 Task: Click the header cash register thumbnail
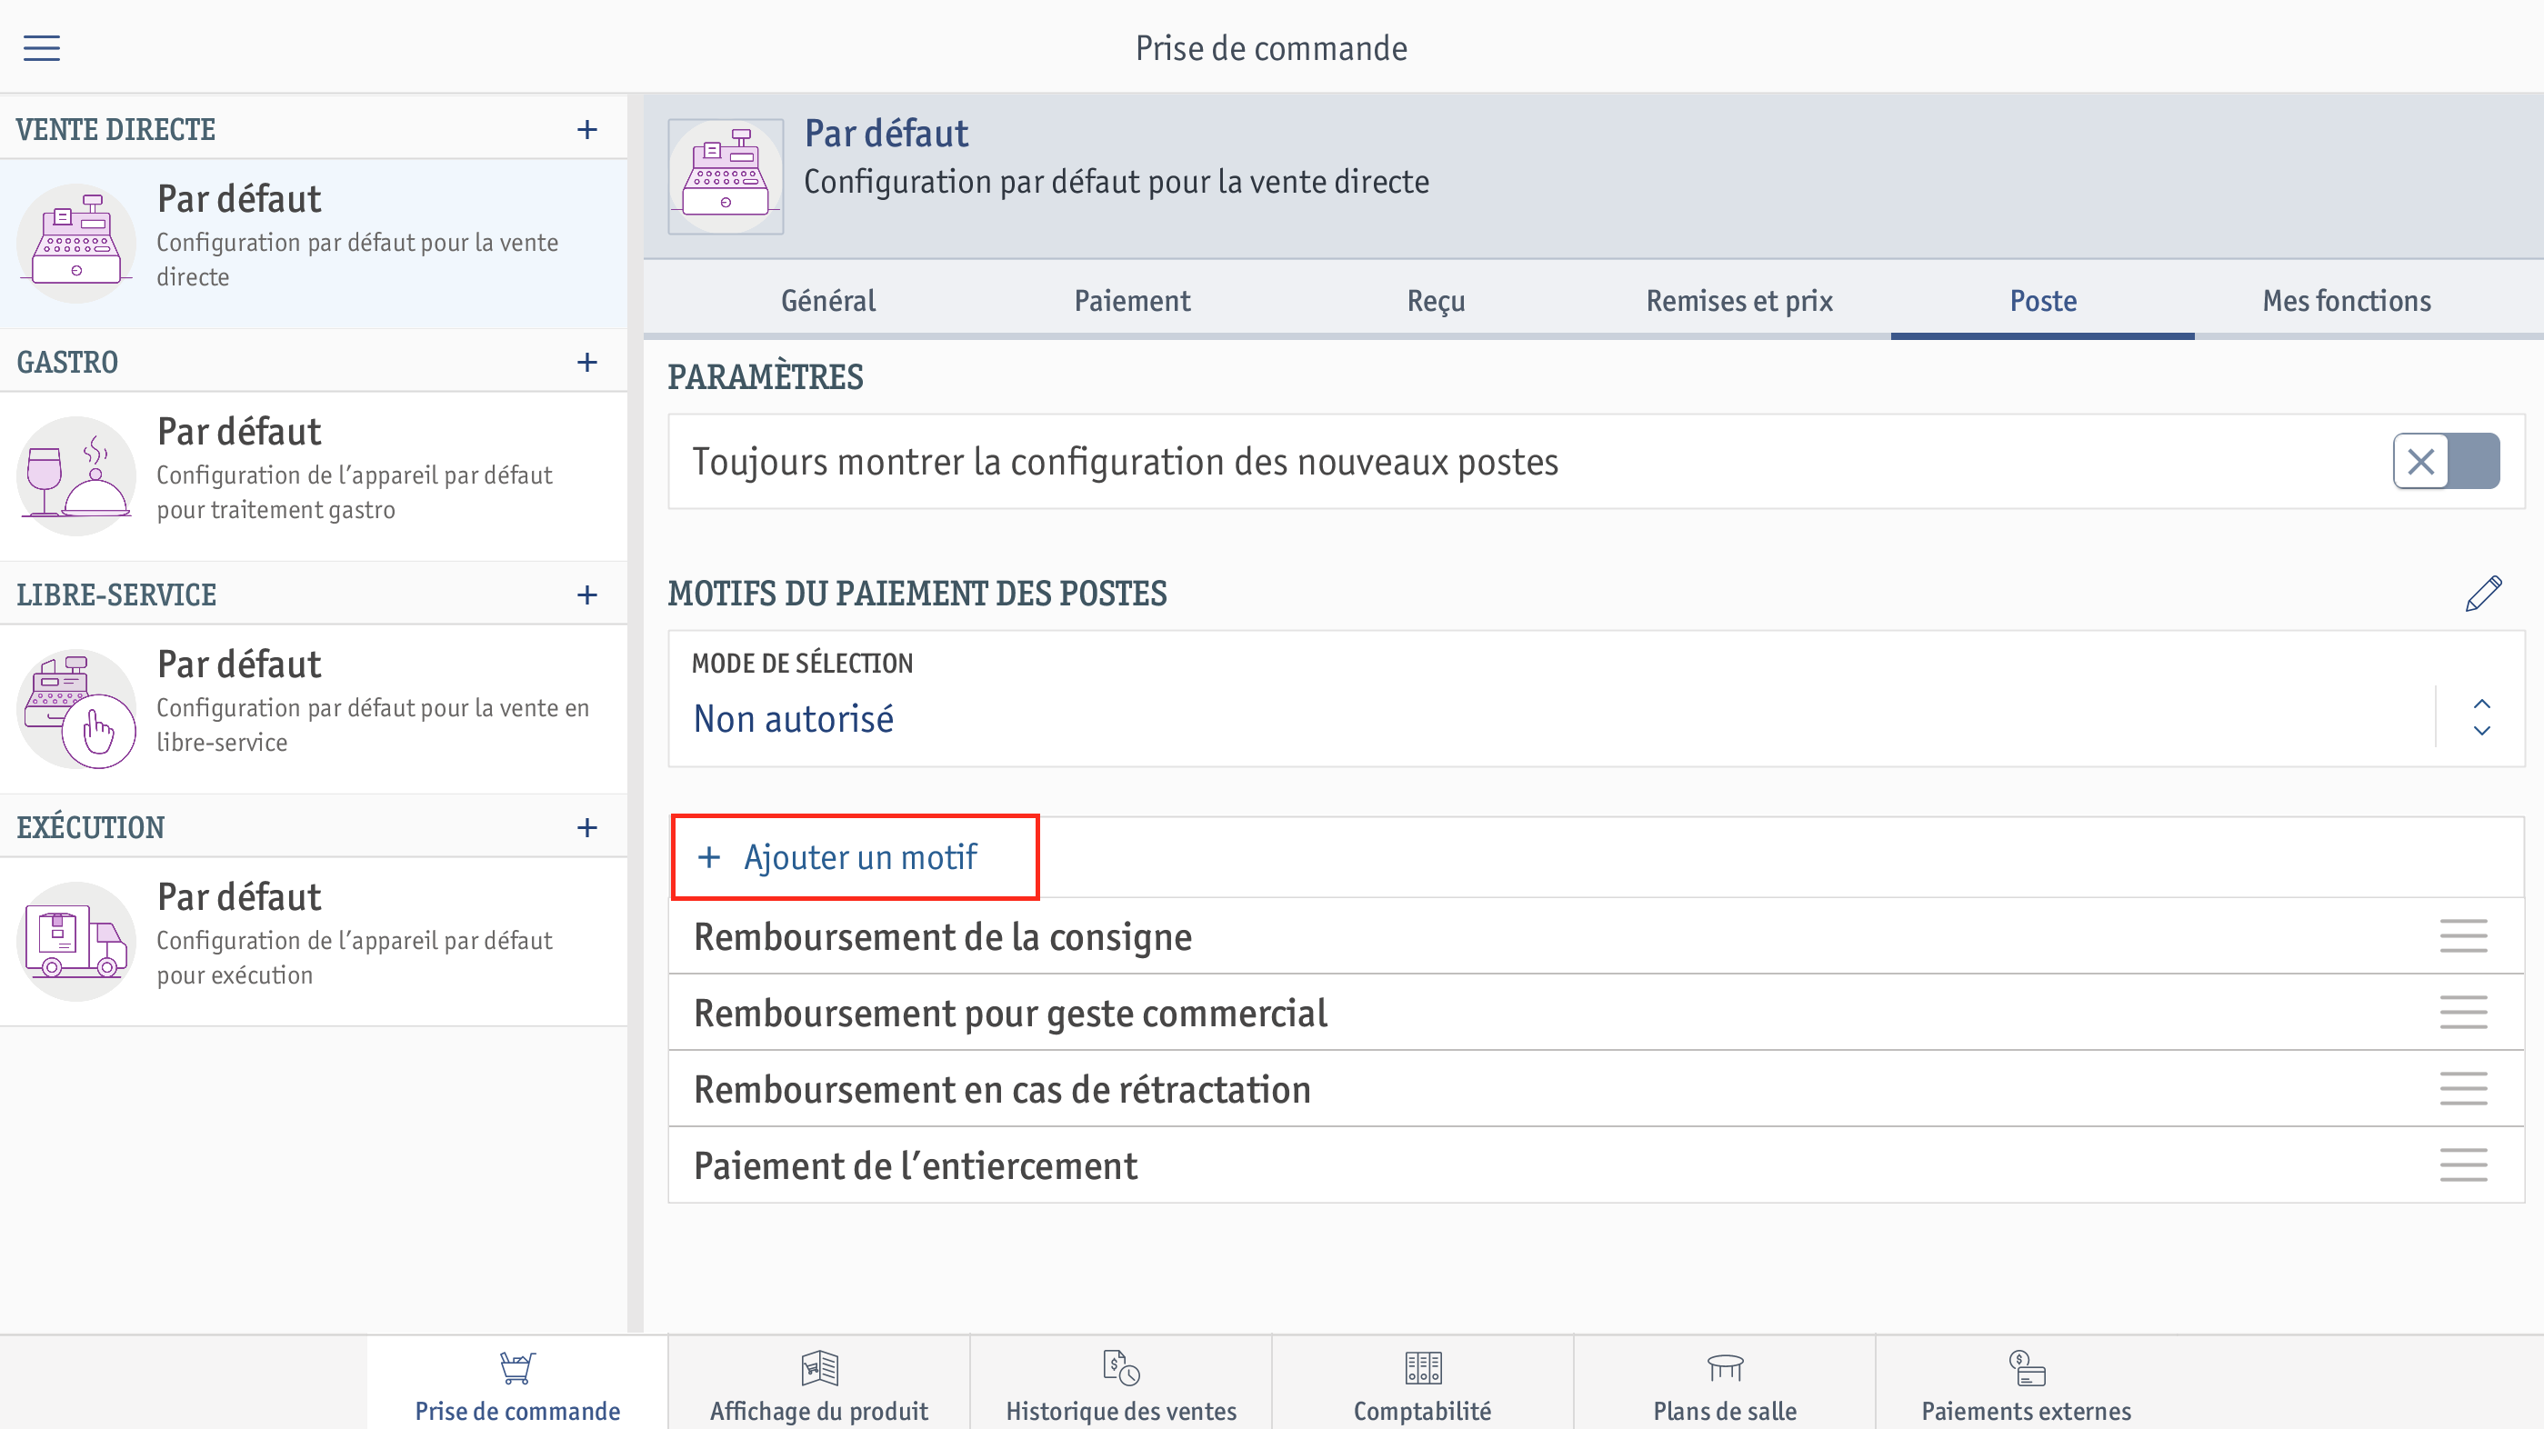click(x=726, y=176)
